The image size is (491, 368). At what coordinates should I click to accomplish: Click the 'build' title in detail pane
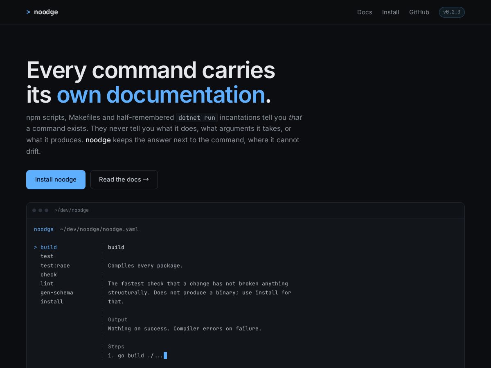tap(116, 247)
